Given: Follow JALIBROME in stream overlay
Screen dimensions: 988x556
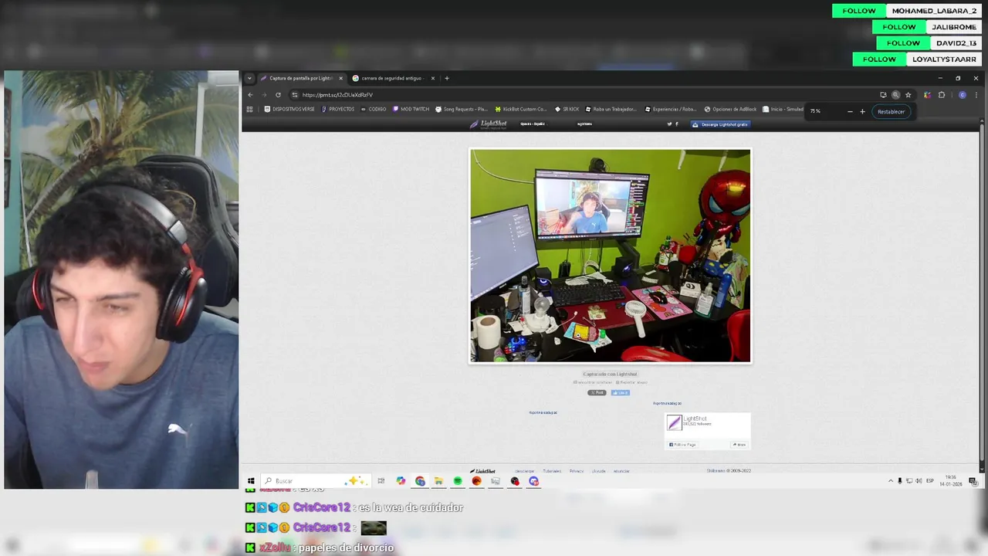Looking at the screenshot, I should 899,27.
